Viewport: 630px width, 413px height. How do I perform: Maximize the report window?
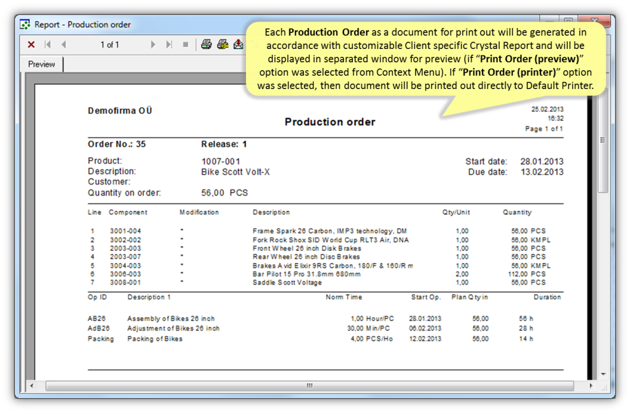click(x=570, y=21)
